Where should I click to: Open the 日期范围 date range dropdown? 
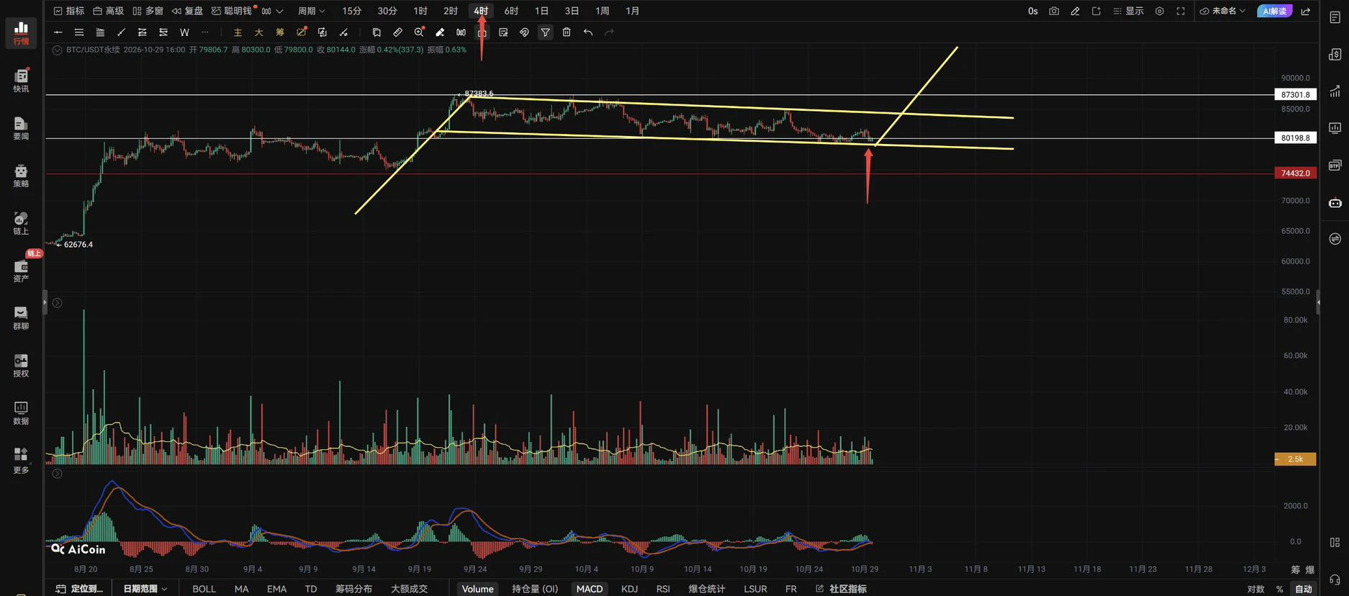145,589
